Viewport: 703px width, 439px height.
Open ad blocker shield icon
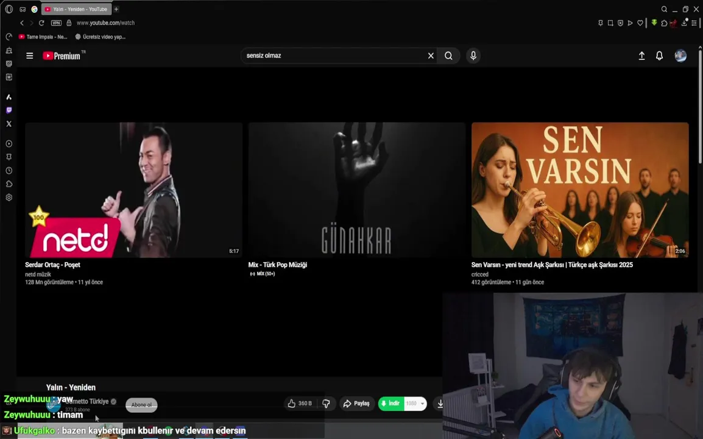pyautogui.click(x=621, y=23)
